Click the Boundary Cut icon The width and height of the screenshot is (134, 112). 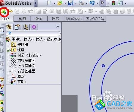pos(72,12)
